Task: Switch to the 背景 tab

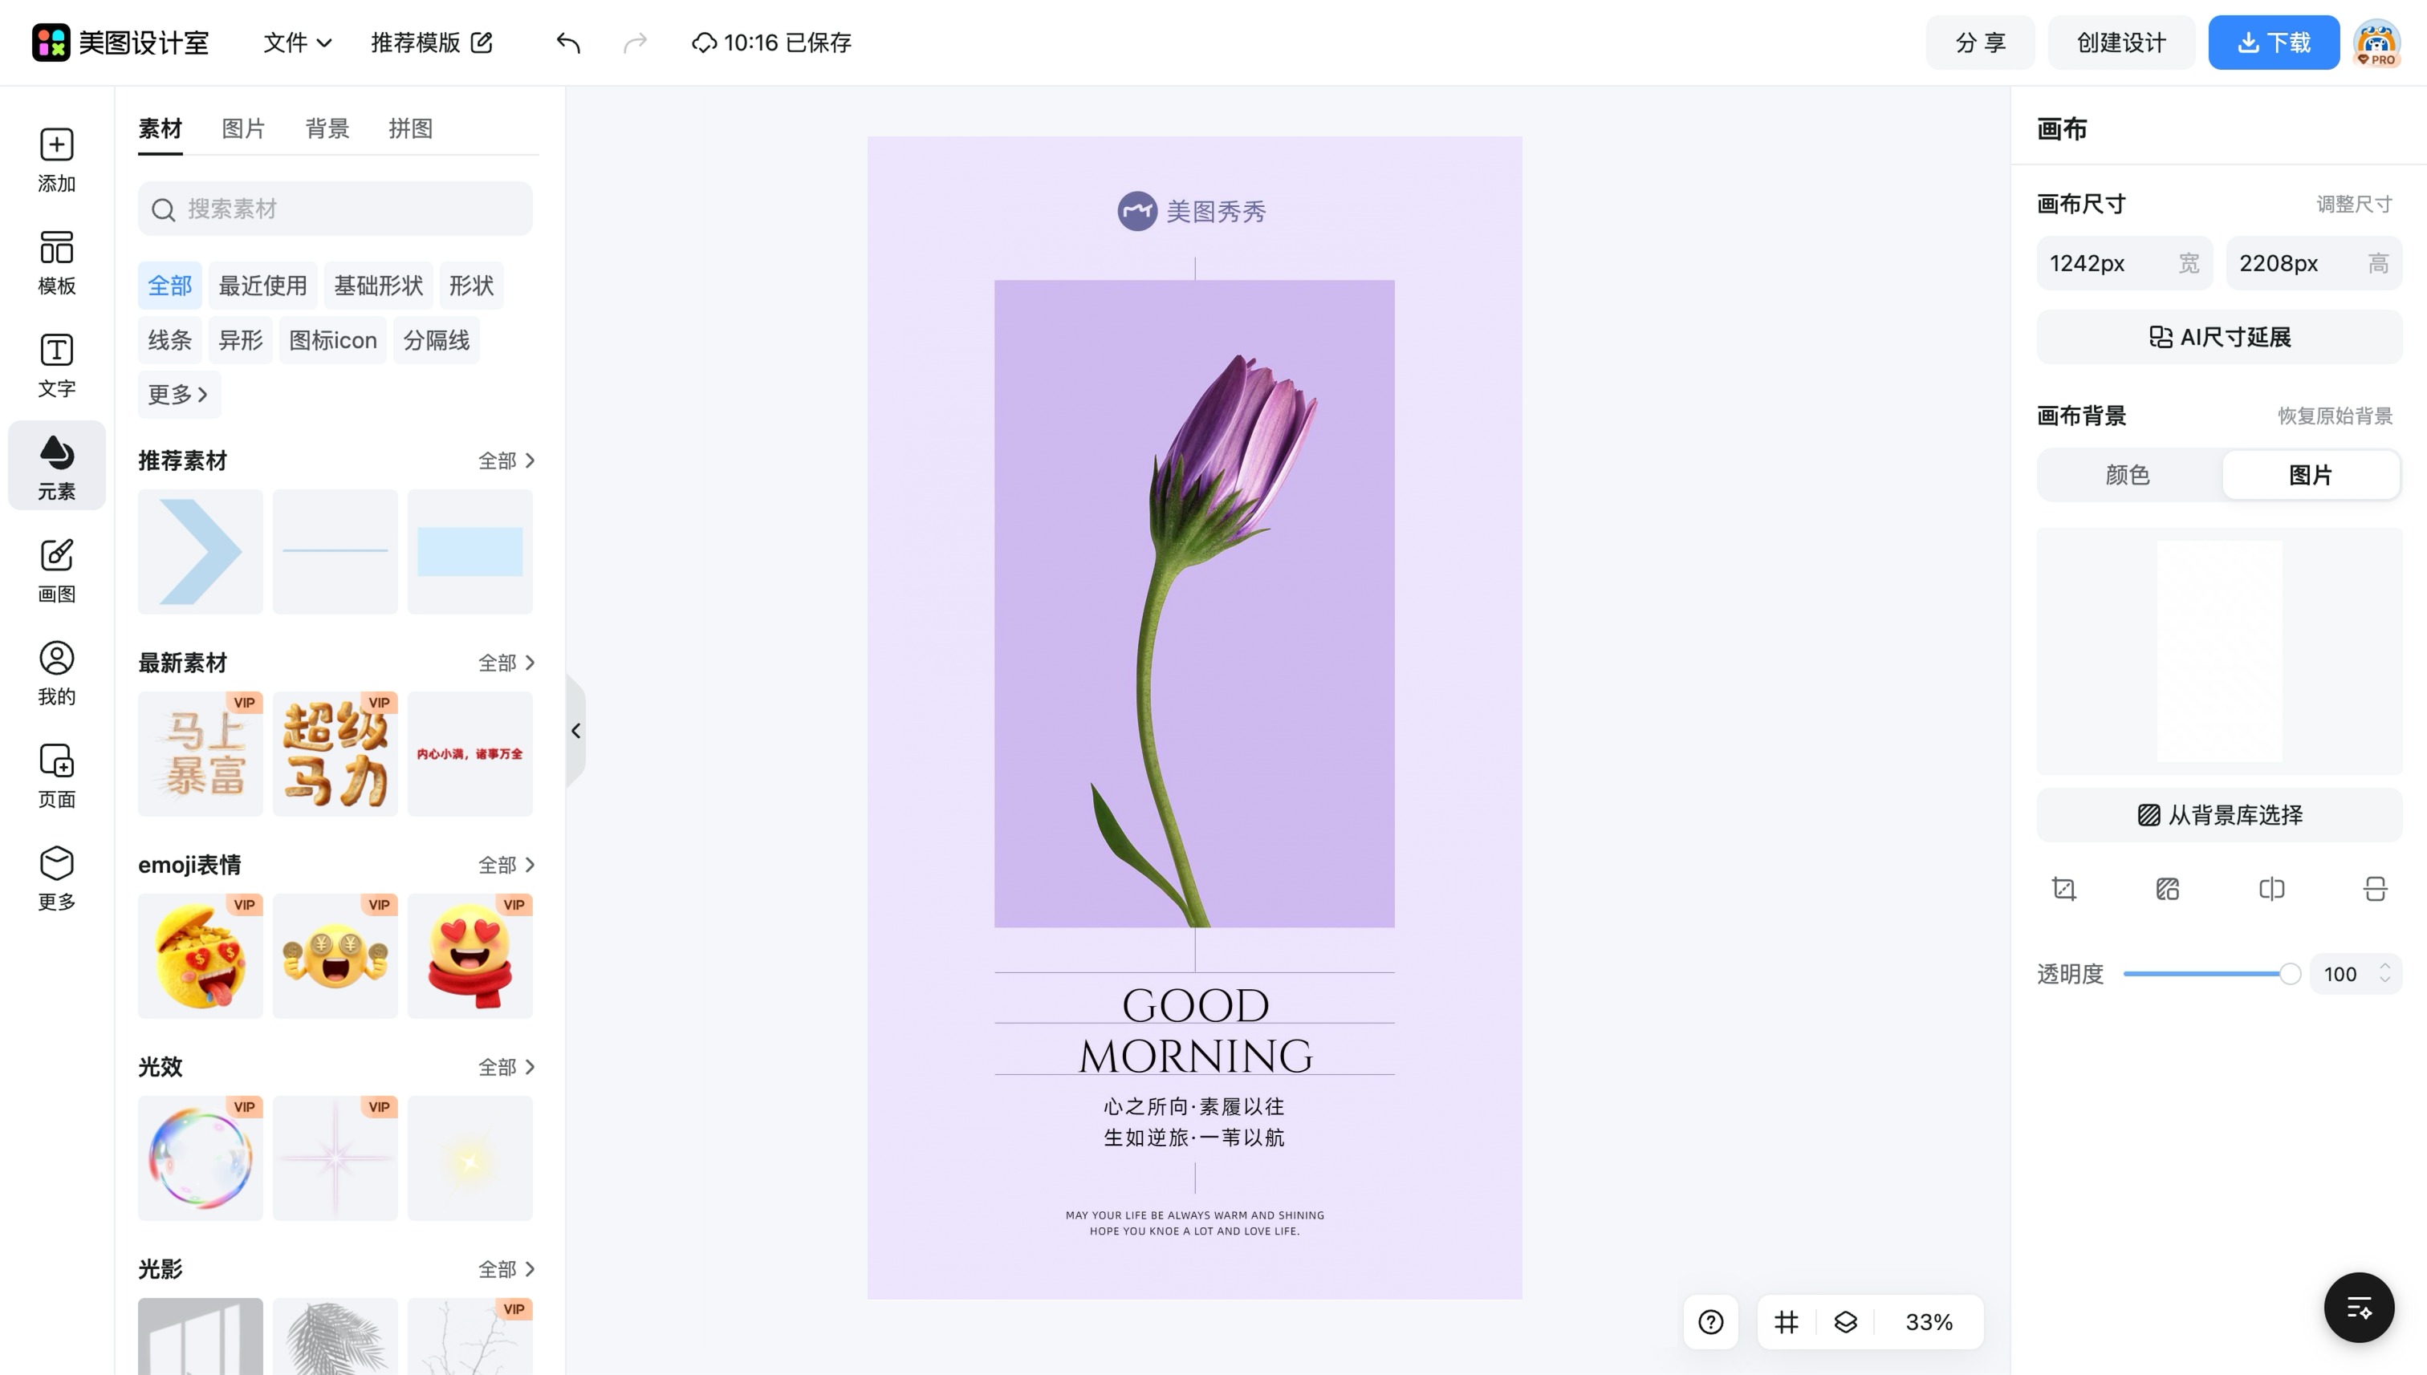Action: pyautogui.click(x=327, y=128)
